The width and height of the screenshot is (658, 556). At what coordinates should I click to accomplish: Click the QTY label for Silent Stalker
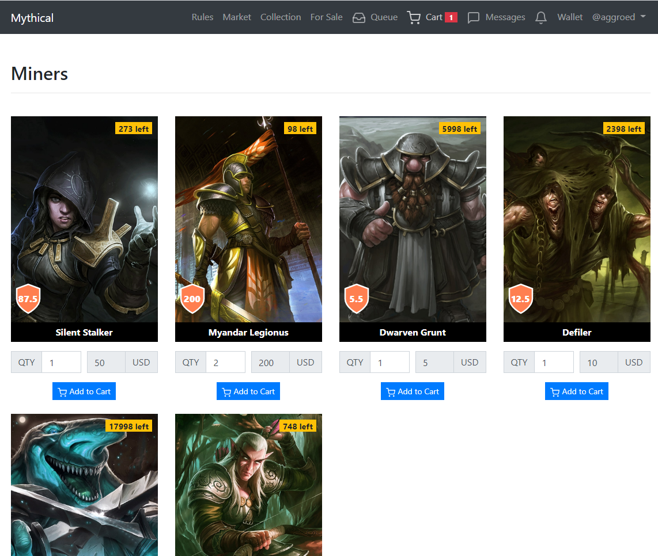27,362
